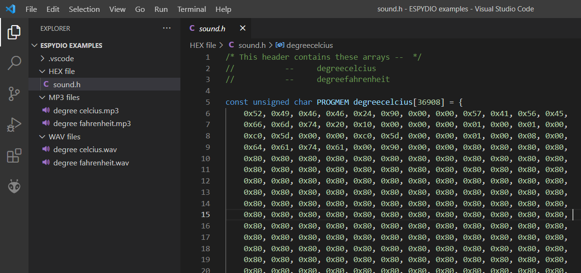Click the VS Code logo icon
Image resolution: width=581 pixels, height=273 pixels.
tap(10, 9)
